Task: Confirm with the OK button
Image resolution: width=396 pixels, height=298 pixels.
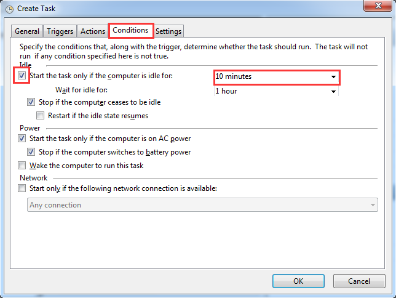Action: (298, 281)
